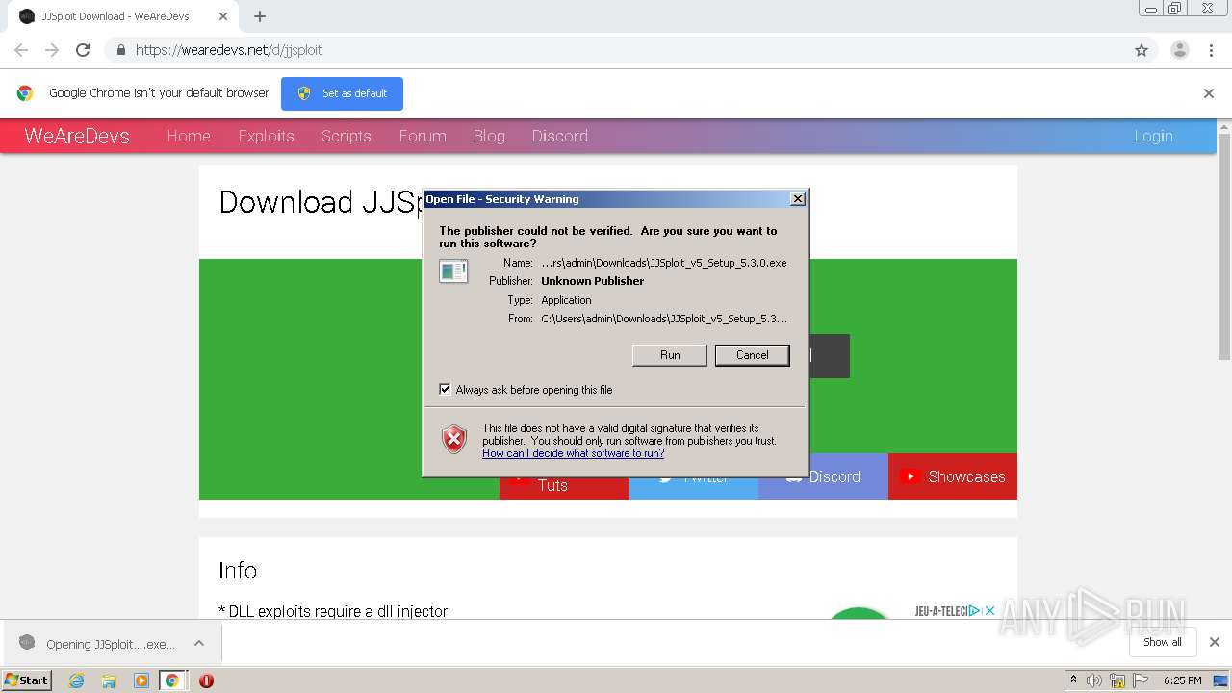Screen dimensions: 1232x693
Task: Uncheck Always ask before opening this file
Action: click(x=445, y=390)
